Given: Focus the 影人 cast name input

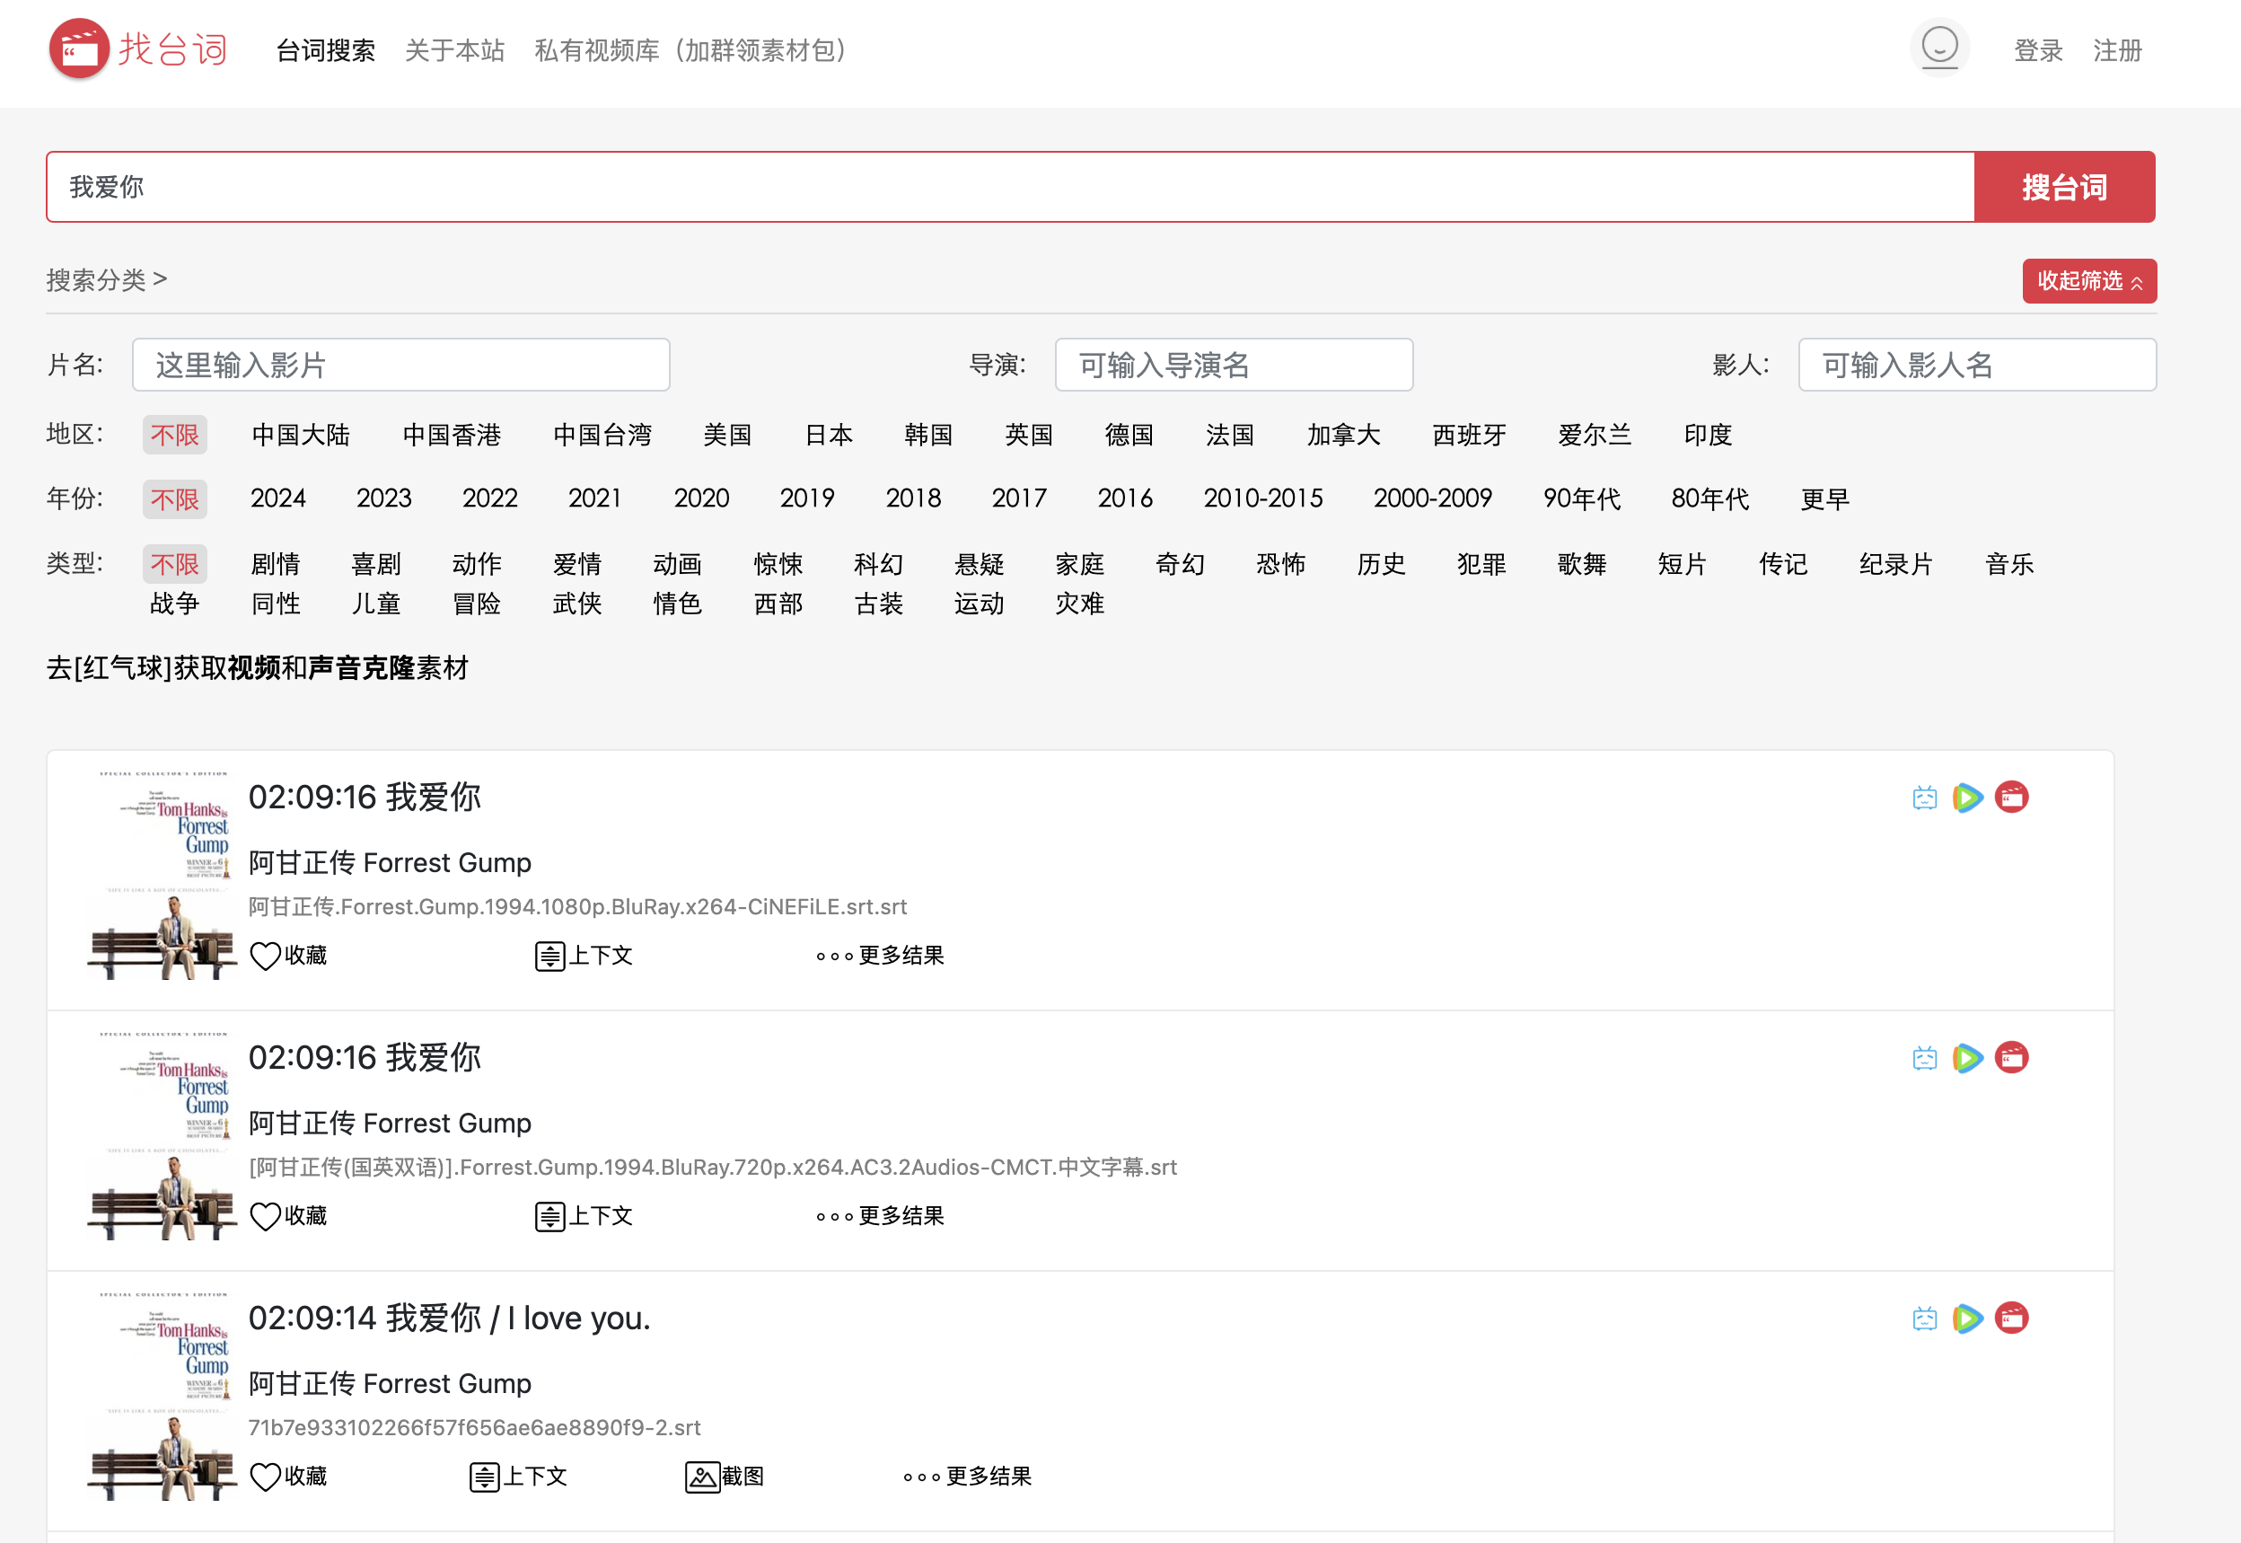Looking at the screenshot, I should pyautogui.click(x=1977, y=365).
